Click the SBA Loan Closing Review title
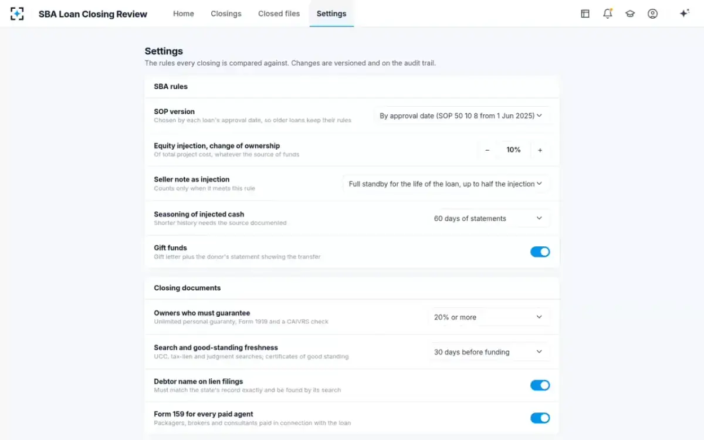 pyautogui.click(x=93, y=14)
